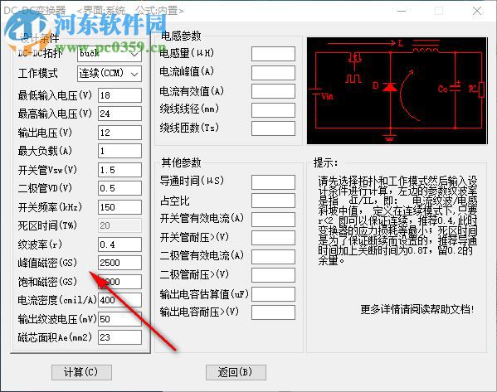This screenshot has width=497, height=392.
Task: Click the 二极管VD(V) field
Action: [x=119, y=188]
